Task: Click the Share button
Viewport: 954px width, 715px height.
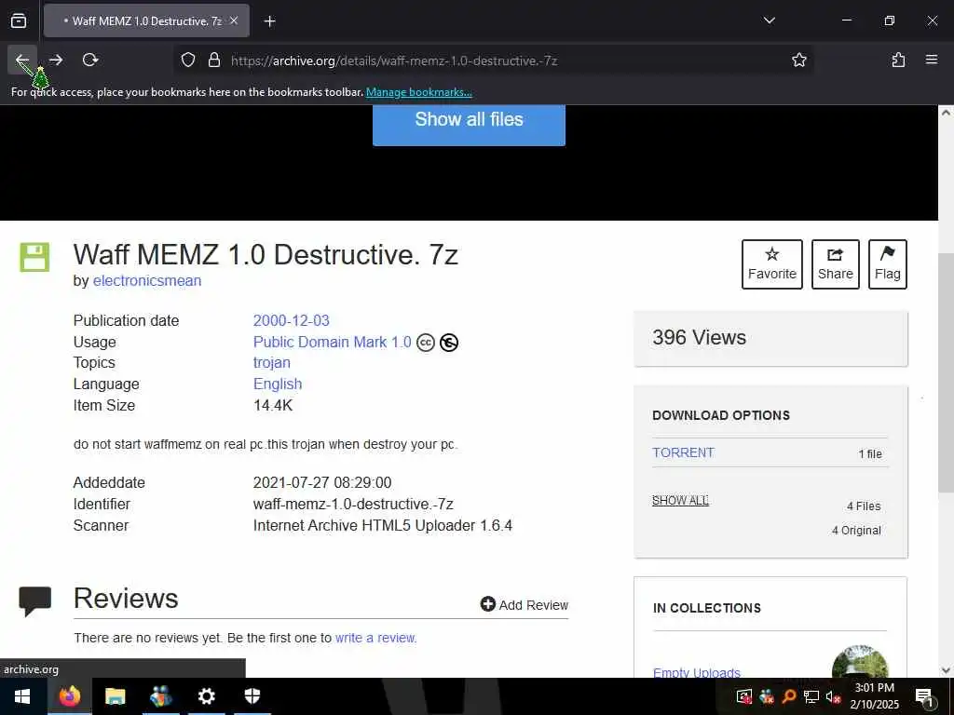Action: click(836, 263)
